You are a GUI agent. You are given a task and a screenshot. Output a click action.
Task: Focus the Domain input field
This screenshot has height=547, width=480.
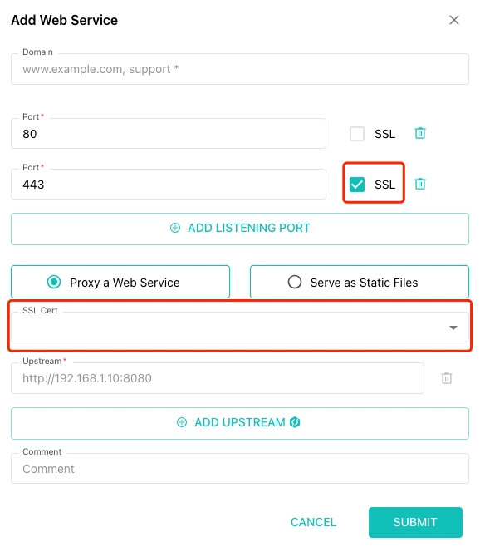(240, 69)
